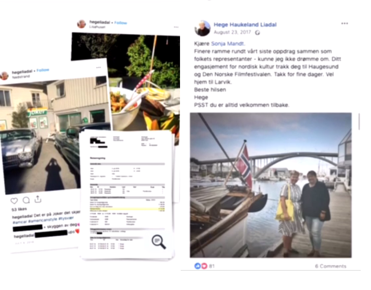371x290 pixels.
Task: Click the public globe icon beside date
Action: coord(258,33)
